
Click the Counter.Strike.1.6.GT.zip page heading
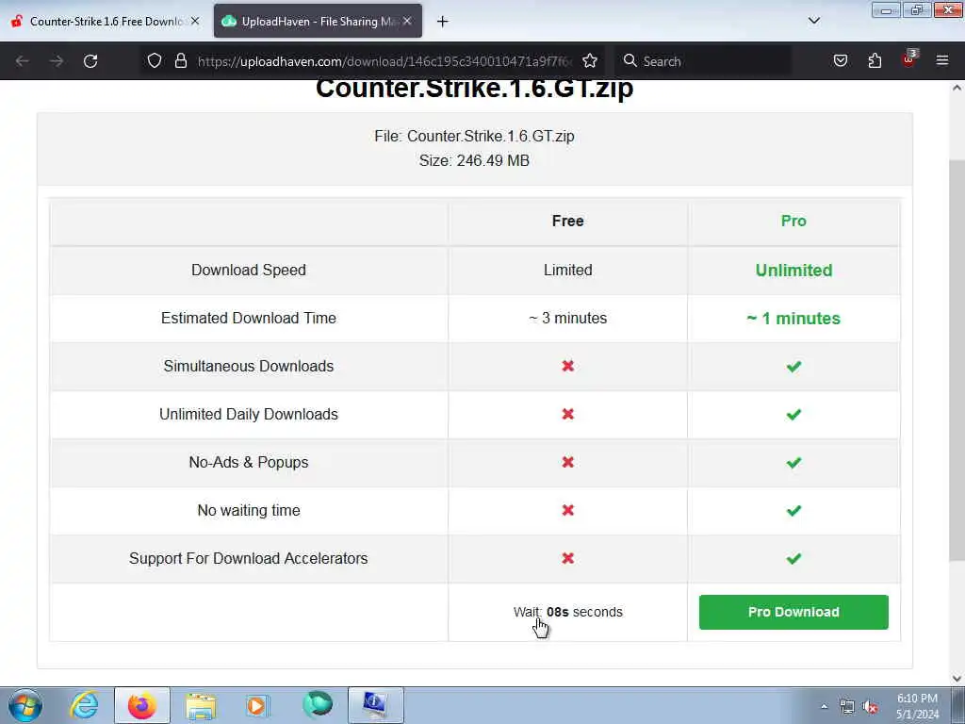point(474,90)
